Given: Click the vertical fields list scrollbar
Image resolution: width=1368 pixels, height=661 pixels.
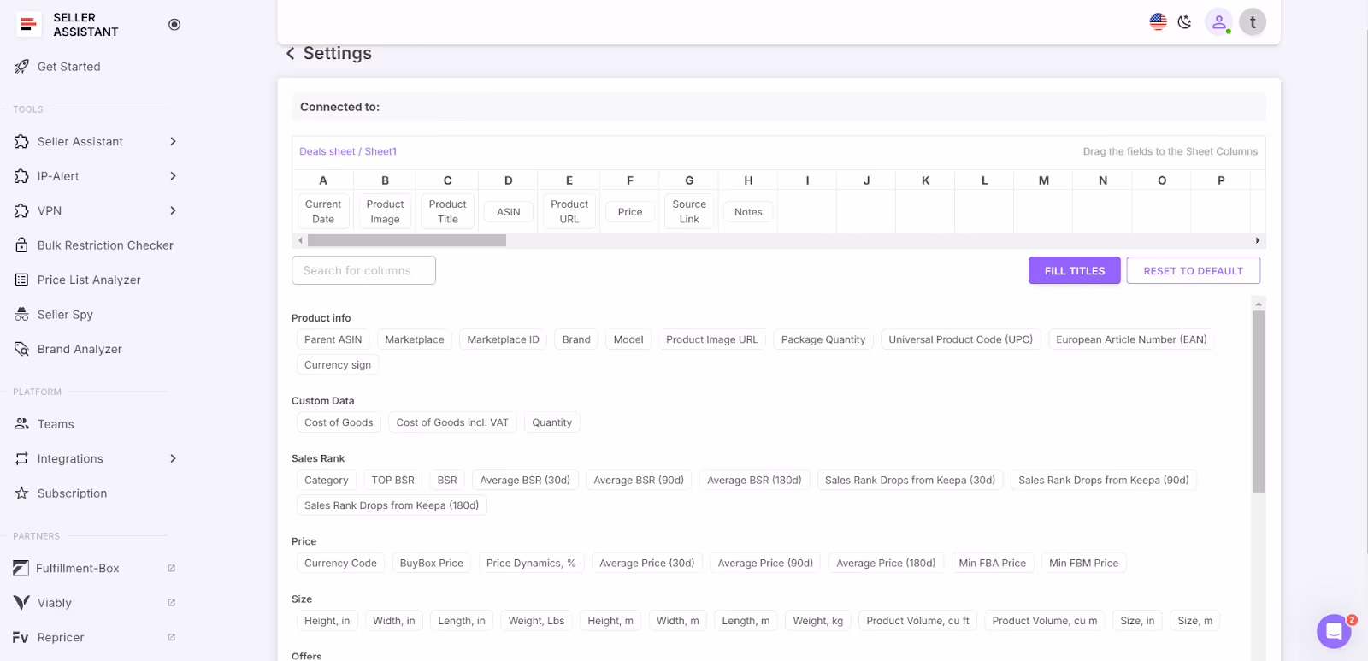Looking at the screenshot, I should pyautogui.click(x=1259, y=401).
